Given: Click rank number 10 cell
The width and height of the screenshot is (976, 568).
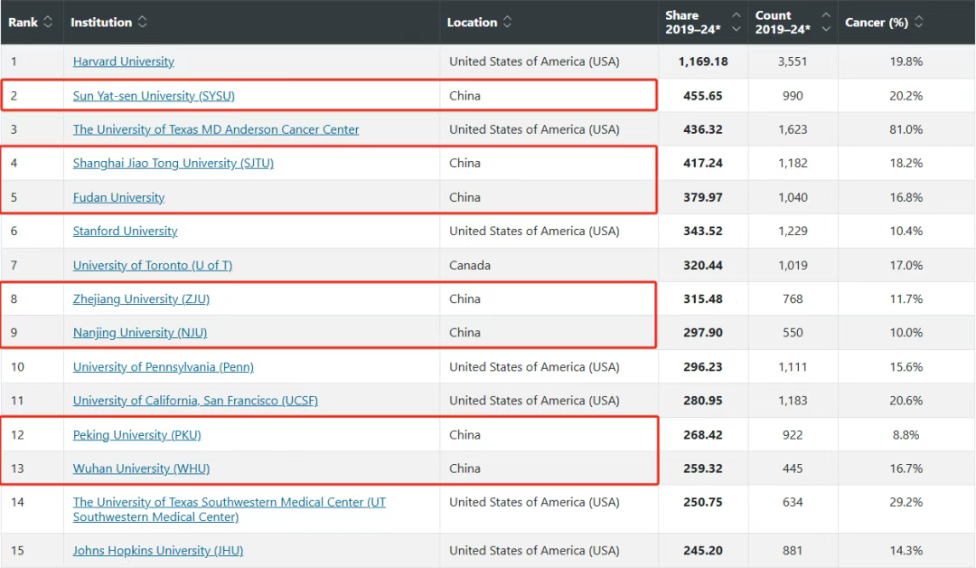Looking at the screenshot, I should click(17, 367).
